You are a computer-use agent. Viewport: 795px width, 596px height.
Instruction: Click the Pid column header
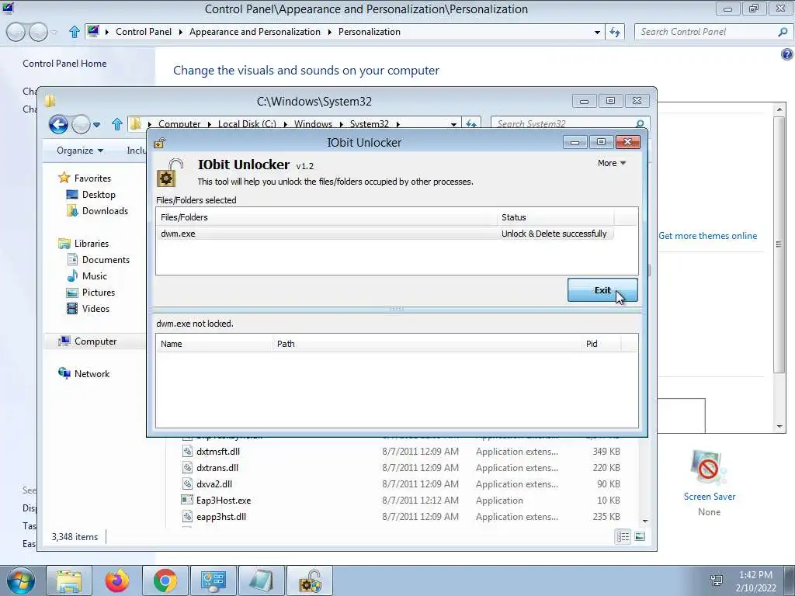pyautogui.click(x=601, y=344)
